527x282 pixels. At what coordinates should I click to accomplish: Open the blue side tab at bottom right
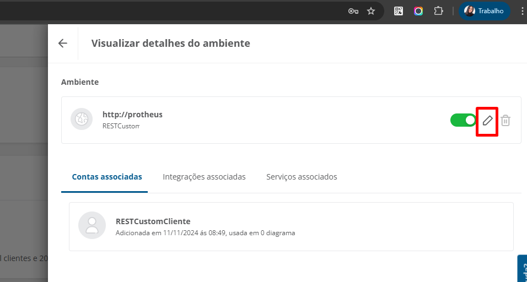coord(522,268)
